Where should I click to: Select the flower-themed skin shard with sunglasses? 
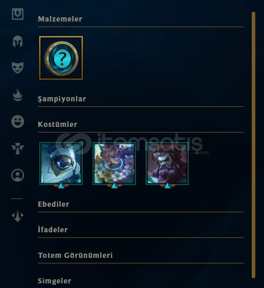coord(114,164)
